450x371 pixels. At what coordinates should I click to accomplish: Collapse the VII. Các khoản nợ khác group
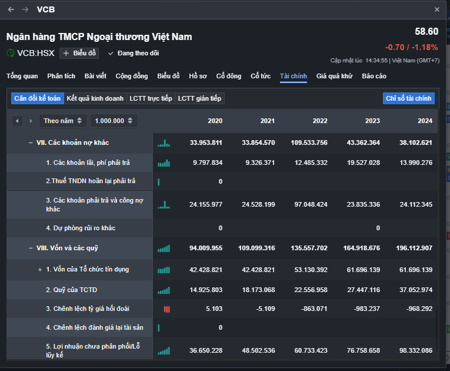(30, 143)
